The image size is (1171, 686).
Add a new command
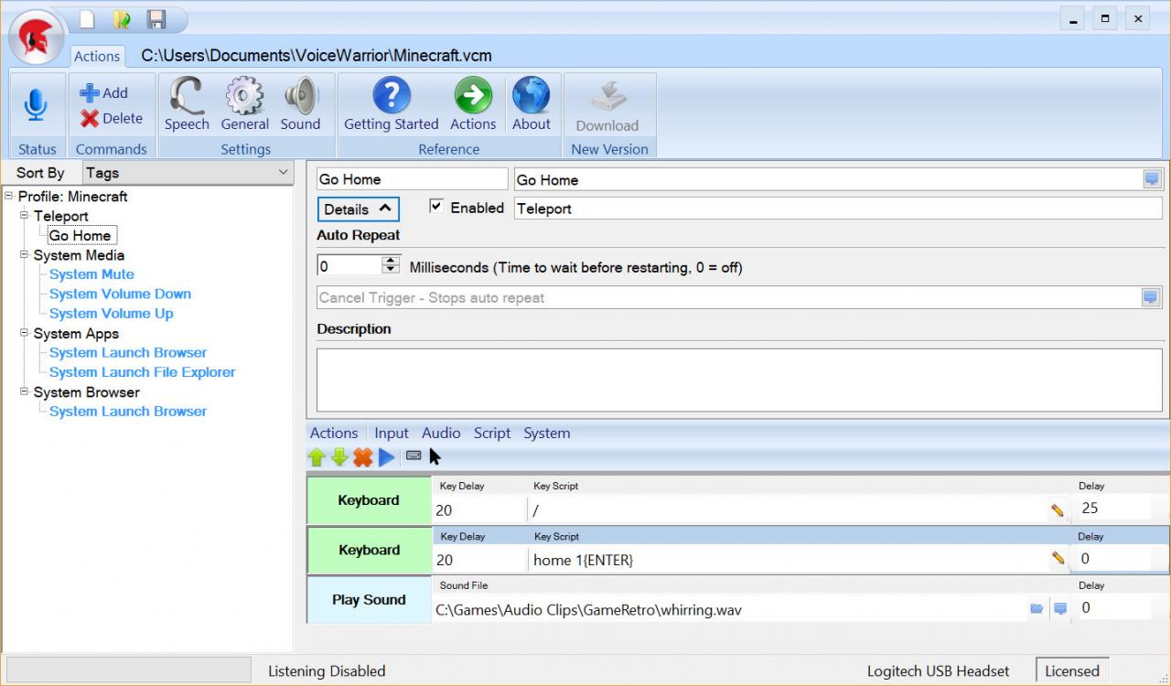tap(102, 92)
